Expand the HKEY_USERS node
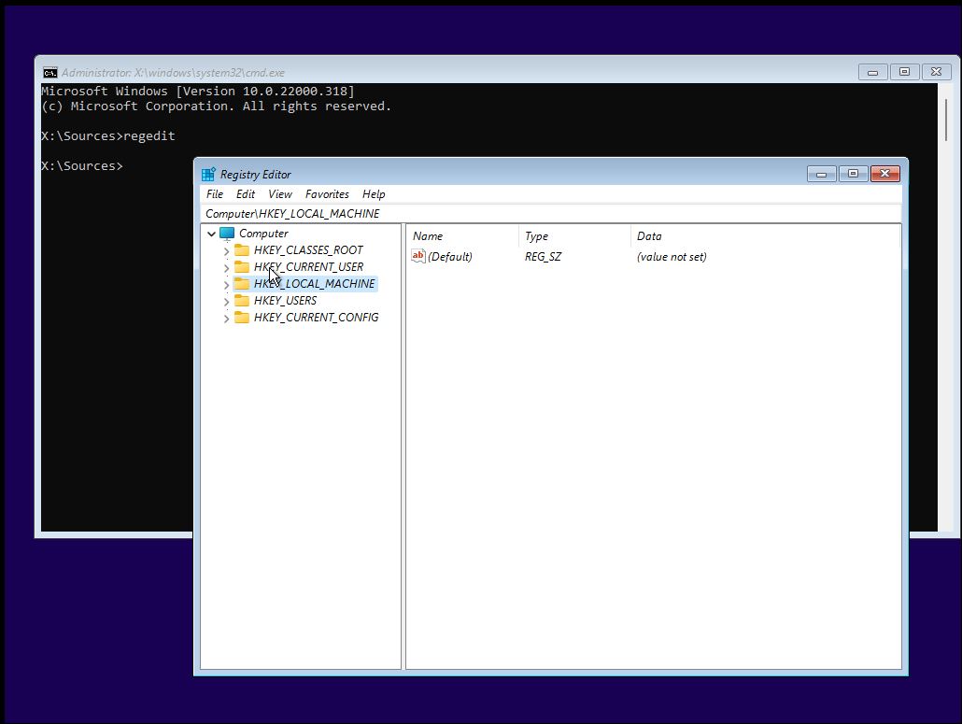This screenshot has width=962, height=724. tap(226, 301)
